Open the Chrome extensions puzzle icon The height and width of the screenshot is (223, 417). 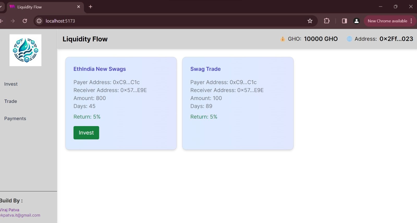coord(327,21)
